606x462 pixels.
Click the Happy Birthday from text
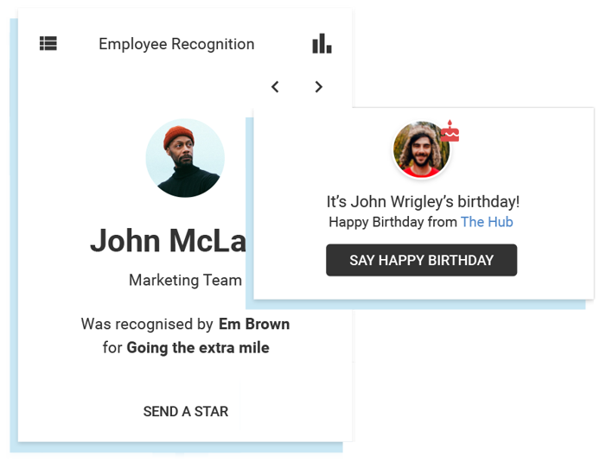click(392, 222)
